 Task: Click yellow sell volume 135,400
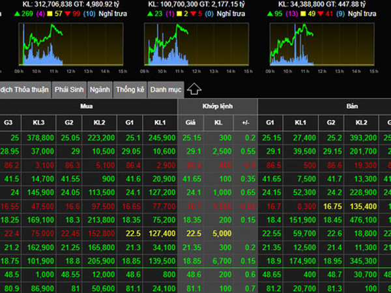pos(364,206)
